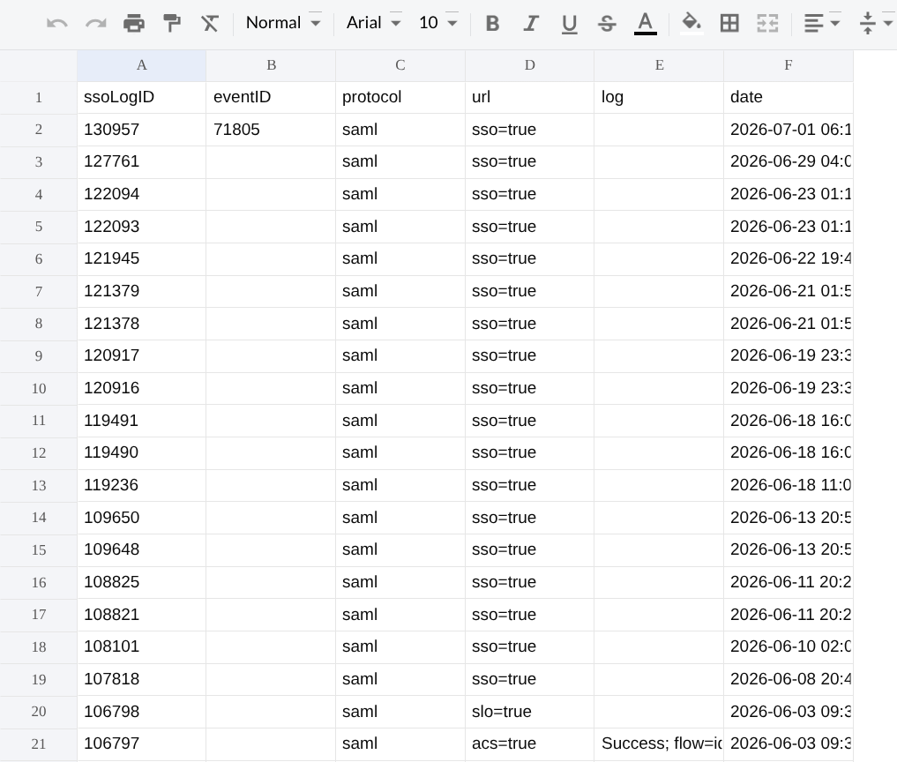
Task: Click the horizontal align icon
Action: click(x=813, y=24)
